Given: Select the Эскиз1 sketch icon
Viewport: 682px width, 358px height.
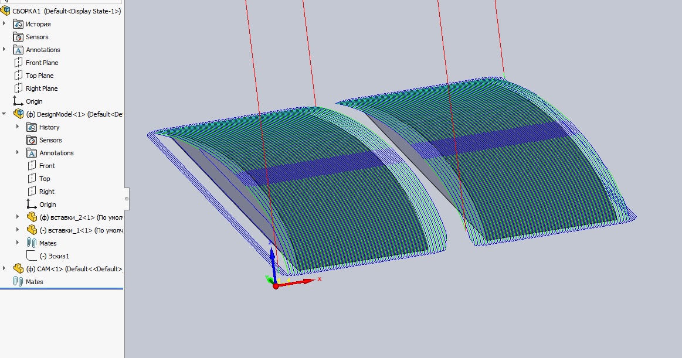Looking at the screenshot, I should [32, 255].
